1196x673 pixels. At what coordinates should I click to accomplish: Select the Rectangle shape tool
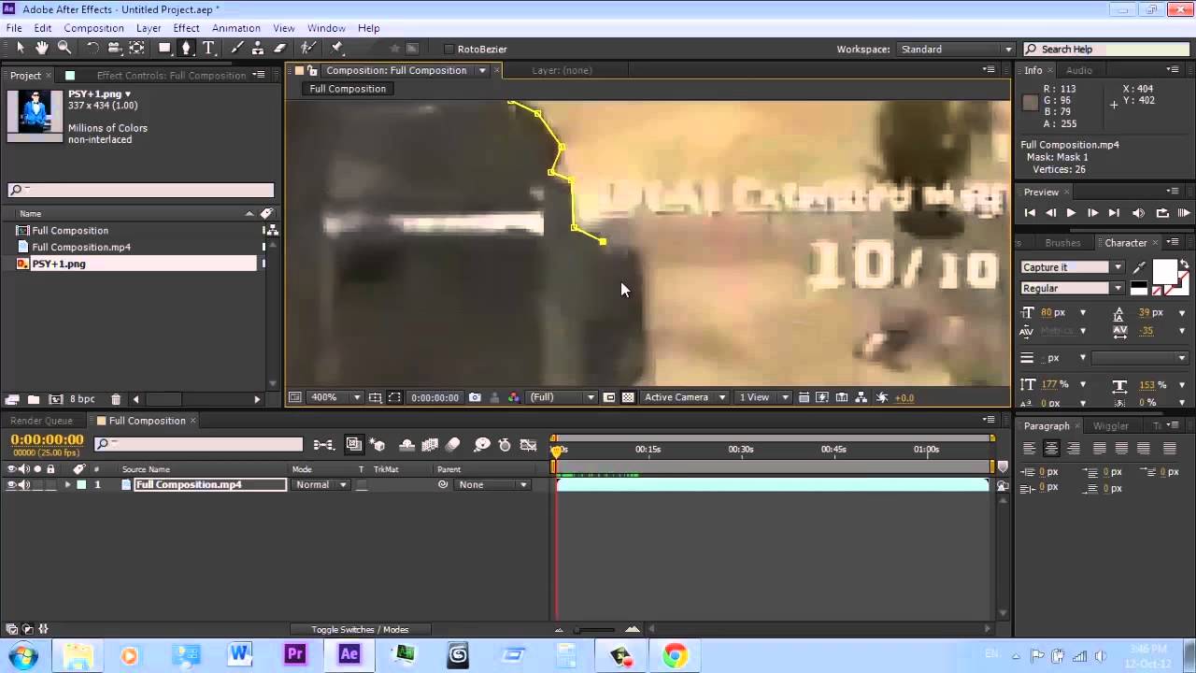164,48
